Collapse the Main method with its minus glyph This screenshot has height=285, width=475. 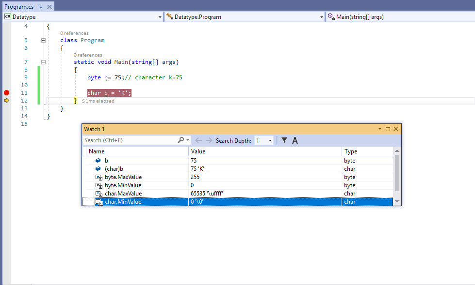pos(43,62)
